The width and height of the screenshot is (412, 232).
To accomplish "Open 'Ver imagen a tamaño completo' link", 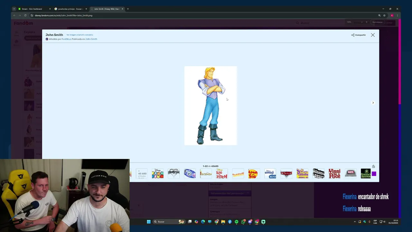I will 80,35.
